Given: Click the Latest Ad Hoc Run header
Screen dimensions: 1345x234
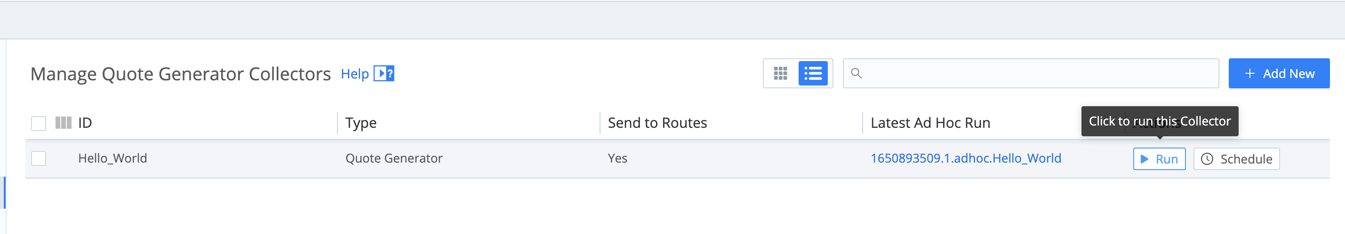Looking at the screenshot, I should click(x=930, y=123).
